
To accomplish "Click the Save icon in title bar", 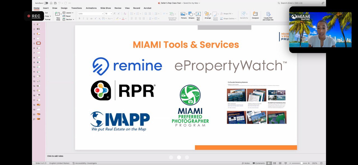I will coord(55,3).
